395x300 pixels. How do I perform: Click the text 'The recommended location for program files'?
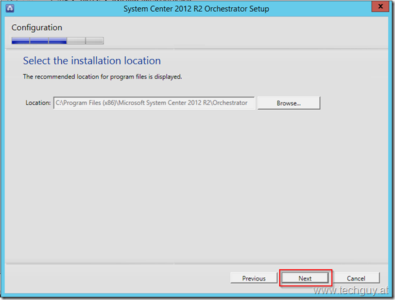pos(84,76)
